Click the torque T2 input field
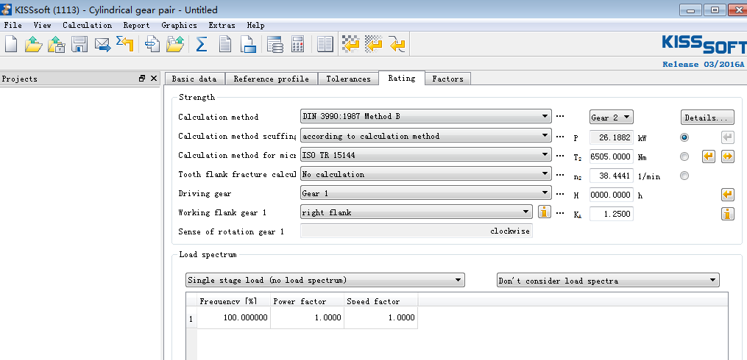 click(x=612, y=156)
